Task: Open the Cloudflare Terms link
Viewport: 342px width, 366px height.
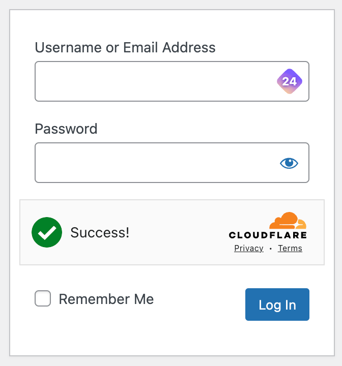Action: coord(290,249)
